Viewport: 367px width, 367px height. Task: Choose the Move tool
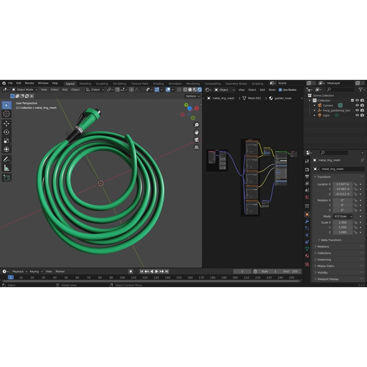[6, 124]
